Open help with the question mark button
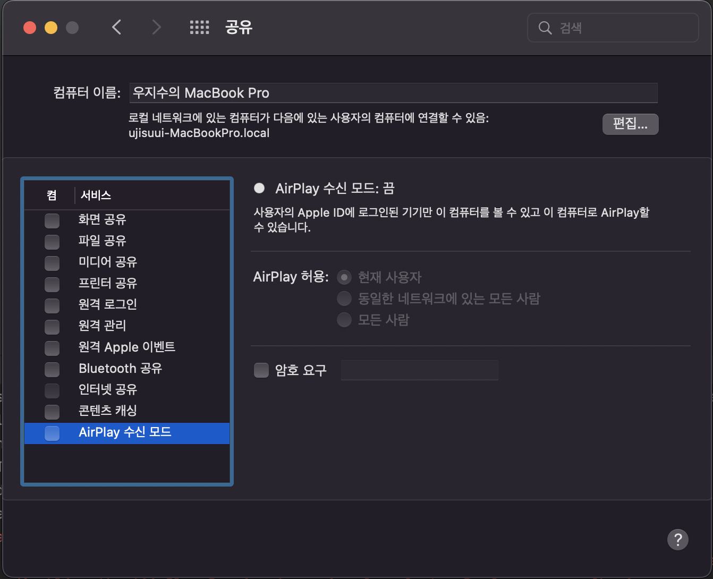 [678, 540]
